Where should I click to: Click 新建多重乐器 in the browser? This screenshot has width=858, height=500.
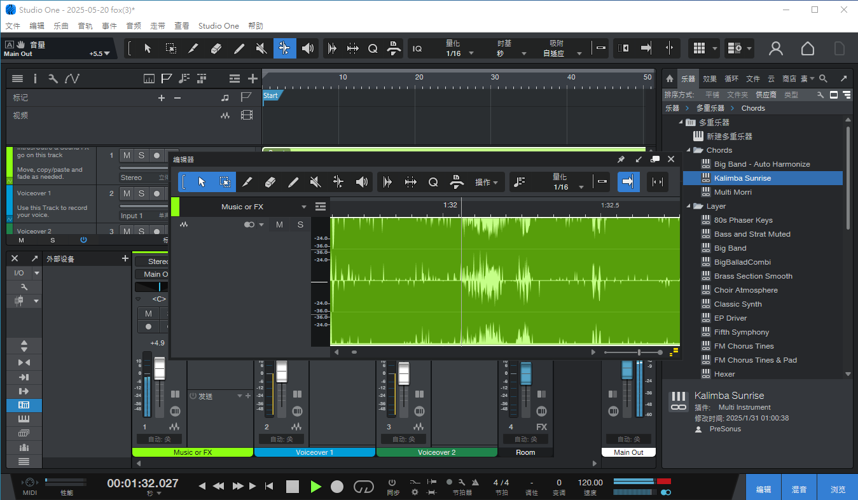[x=730, y=136]
